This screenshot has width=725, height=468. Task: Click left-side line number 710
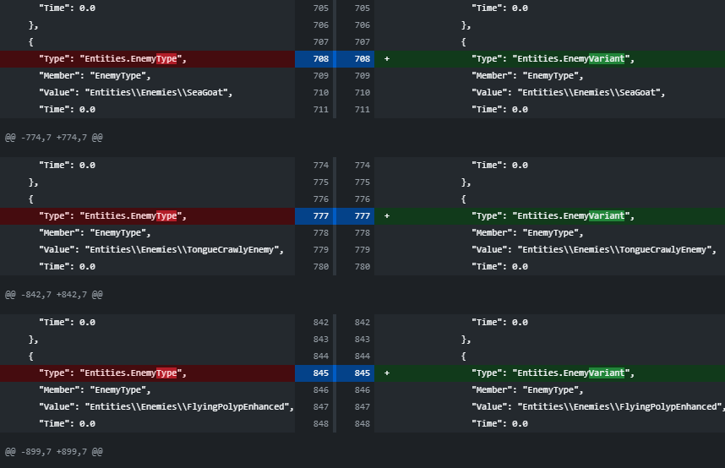[x=320, y=93]
